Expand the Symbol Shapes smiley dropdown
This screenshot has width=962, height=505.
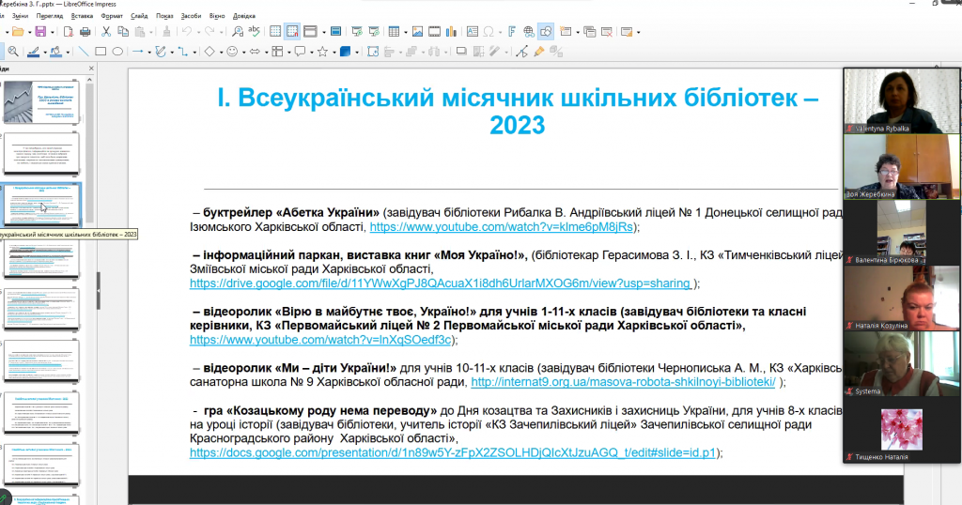243,52
